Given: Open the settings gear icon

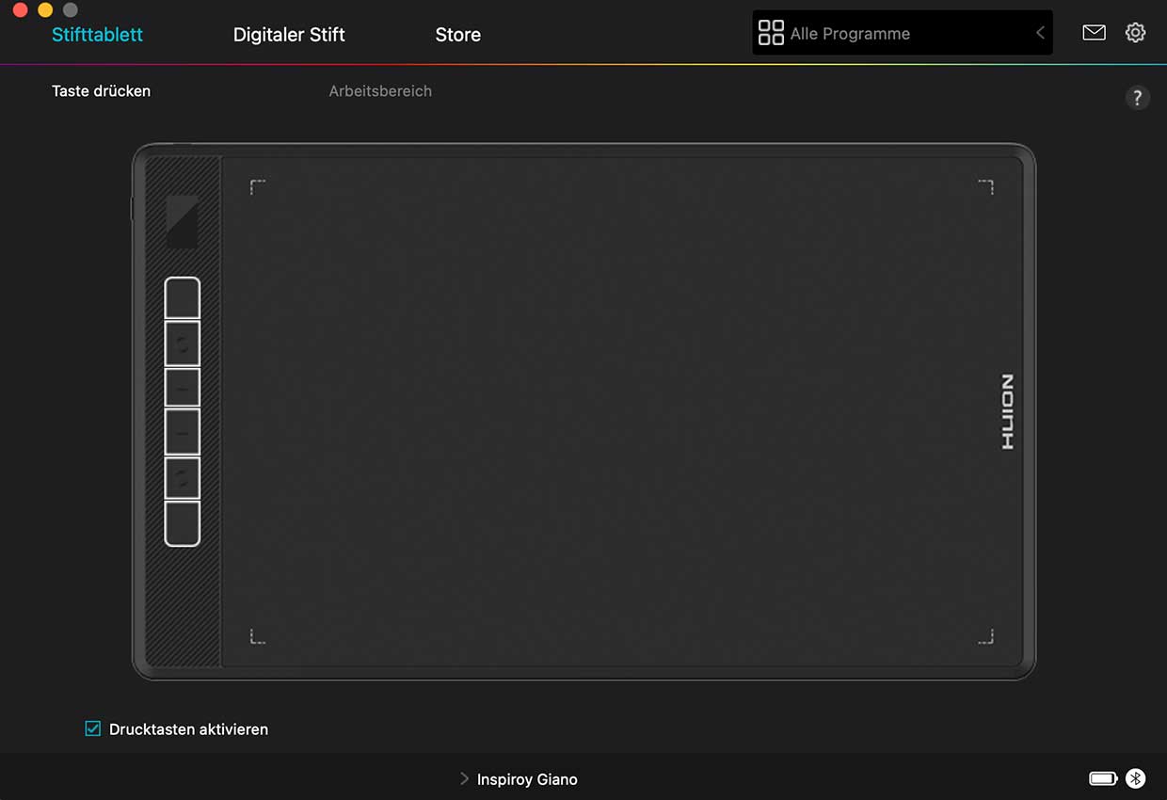Looking at the screenshot, I should (1136, 33).
